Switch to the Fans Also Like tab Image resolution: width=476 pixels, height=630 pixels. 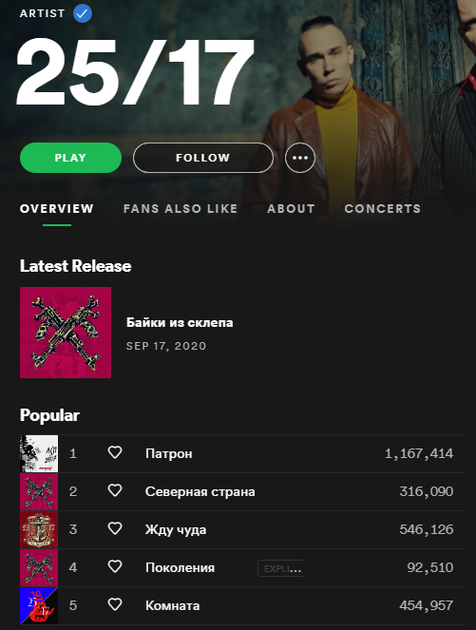pos(181,209)
